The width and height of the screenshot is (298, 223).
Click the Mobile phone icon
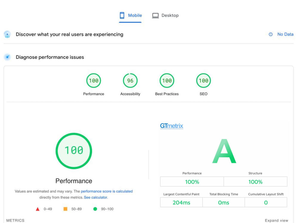tap(122, 15)
